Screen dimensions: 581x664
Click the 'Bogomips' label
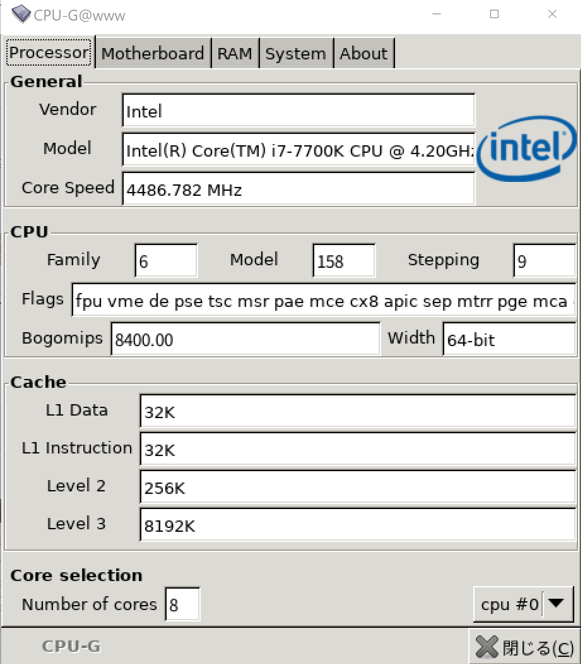[x=62, y=338]
